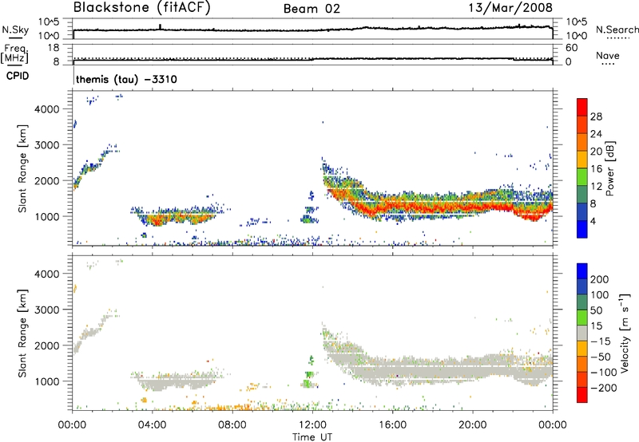639x442 pixels.
Task: Click the velocity panel 'Slant Range [km]' label
Action: [22, 333]
